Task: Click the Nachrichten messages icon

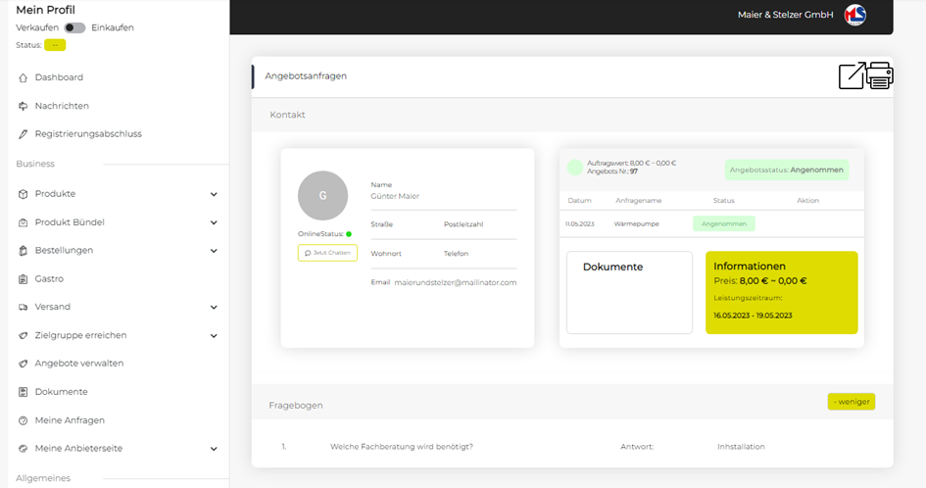Action: 24,106
